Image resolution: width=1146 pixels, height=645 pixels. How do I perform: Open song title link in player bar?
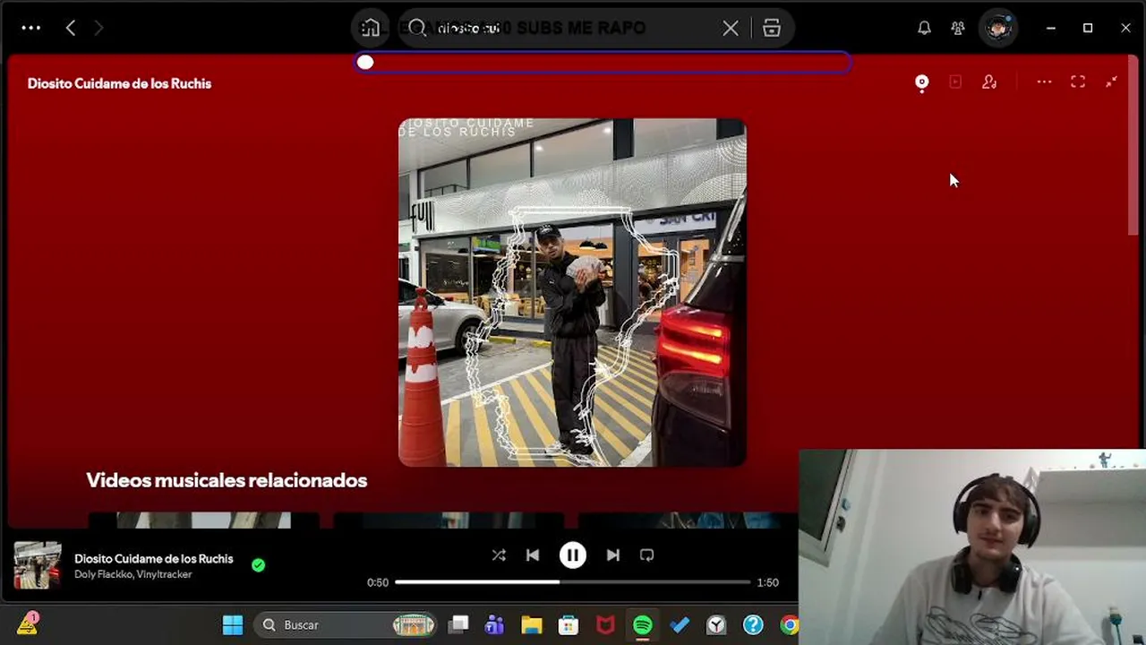(154, 558)
